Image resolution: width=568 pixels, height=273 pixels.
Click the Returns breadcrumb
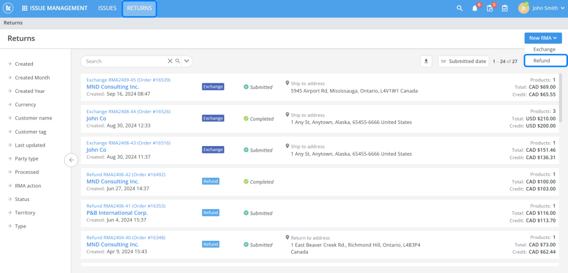[13, 23]
